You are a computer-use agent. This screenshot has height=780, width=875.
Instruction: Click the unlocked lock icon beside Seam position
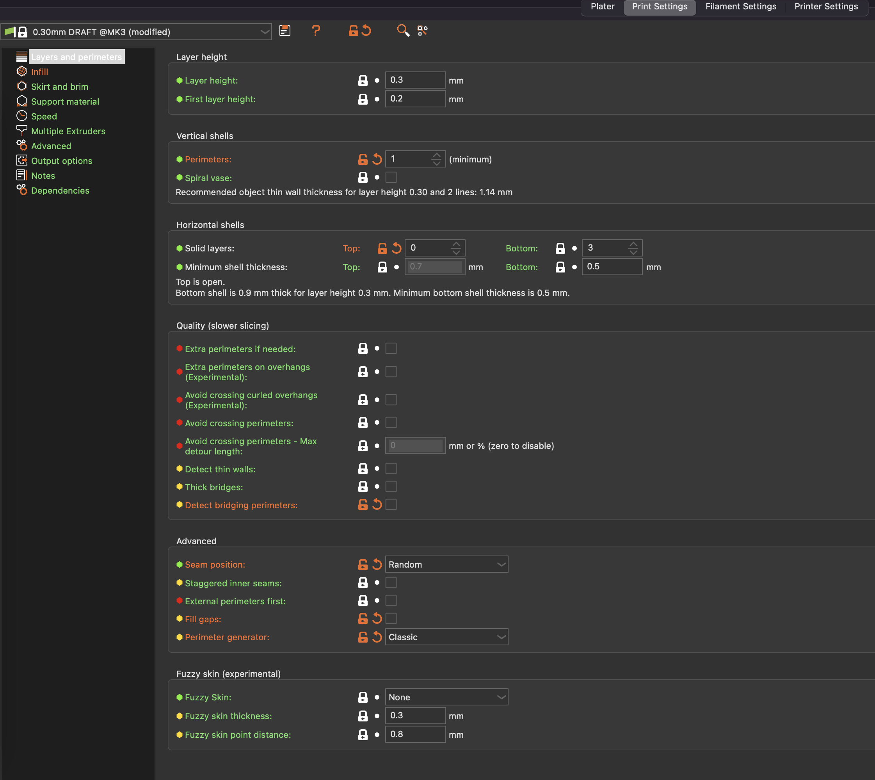click(363, 565)
